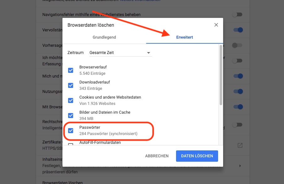
Task: Enable the Navigationsfehler Webdienst toggle
Action: [x=237, y=14]
